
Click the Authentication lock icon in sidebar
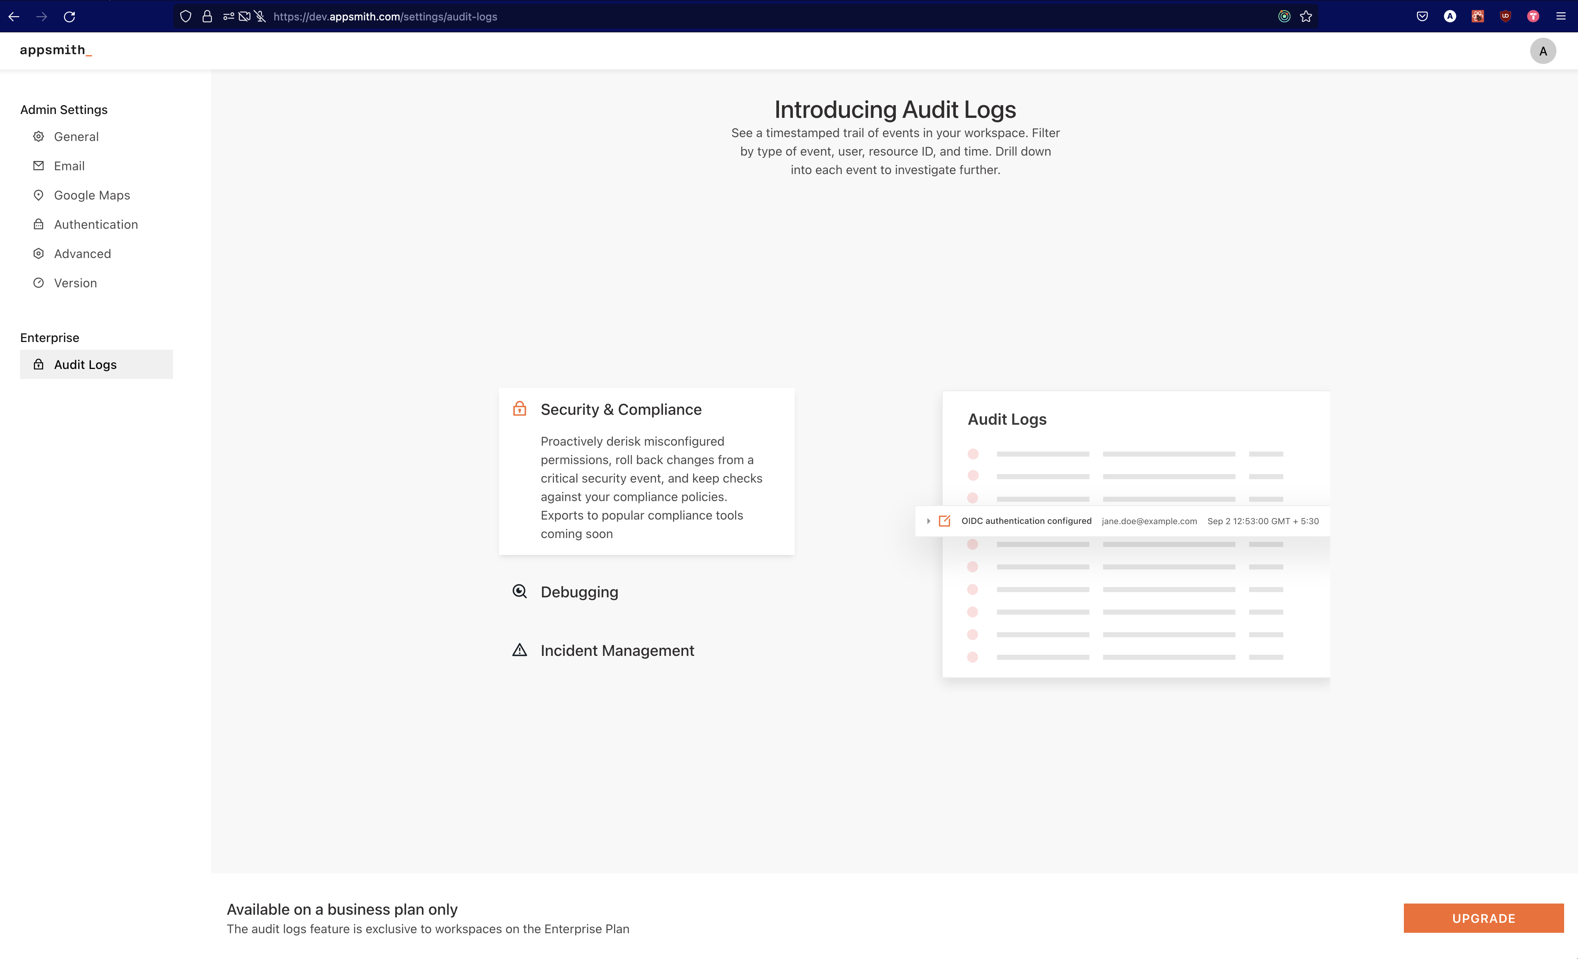(39, 224)
